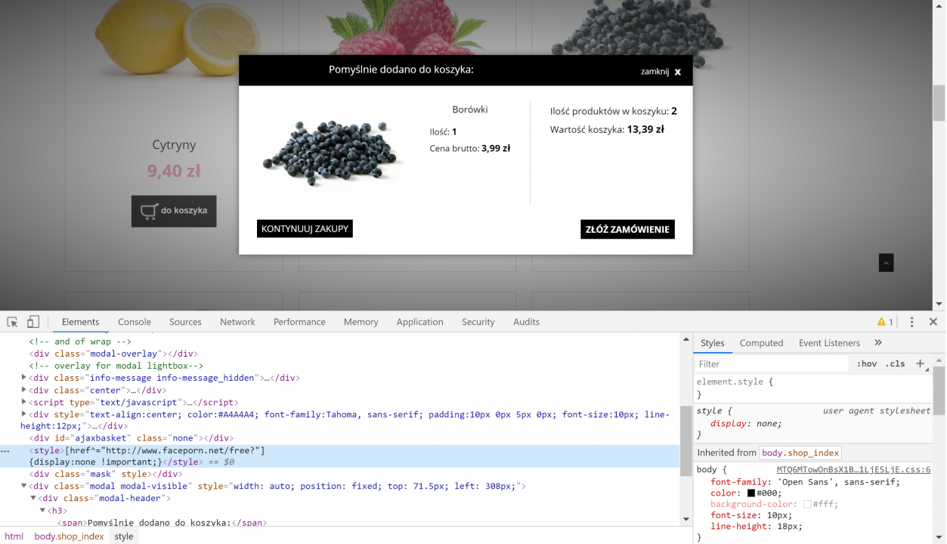
Task: Collapse the modal modal-visible div node
Action: coord(24,486)
